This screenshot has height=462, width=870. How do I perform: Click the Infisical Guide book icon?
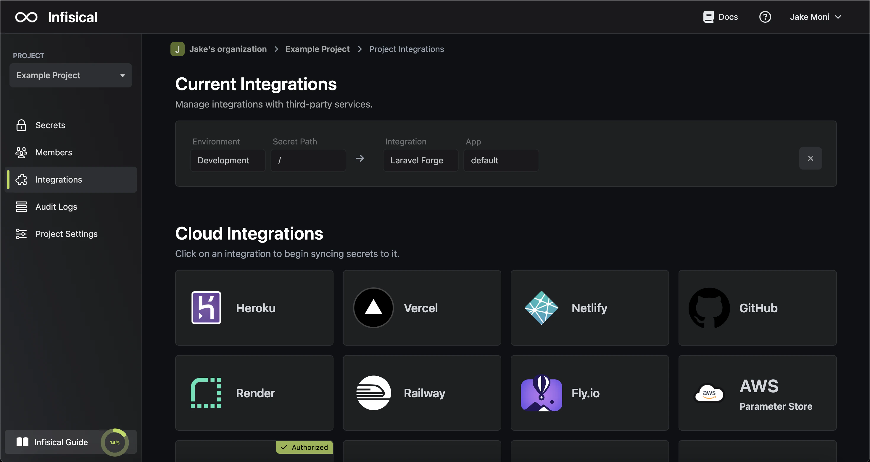[22, 442]
